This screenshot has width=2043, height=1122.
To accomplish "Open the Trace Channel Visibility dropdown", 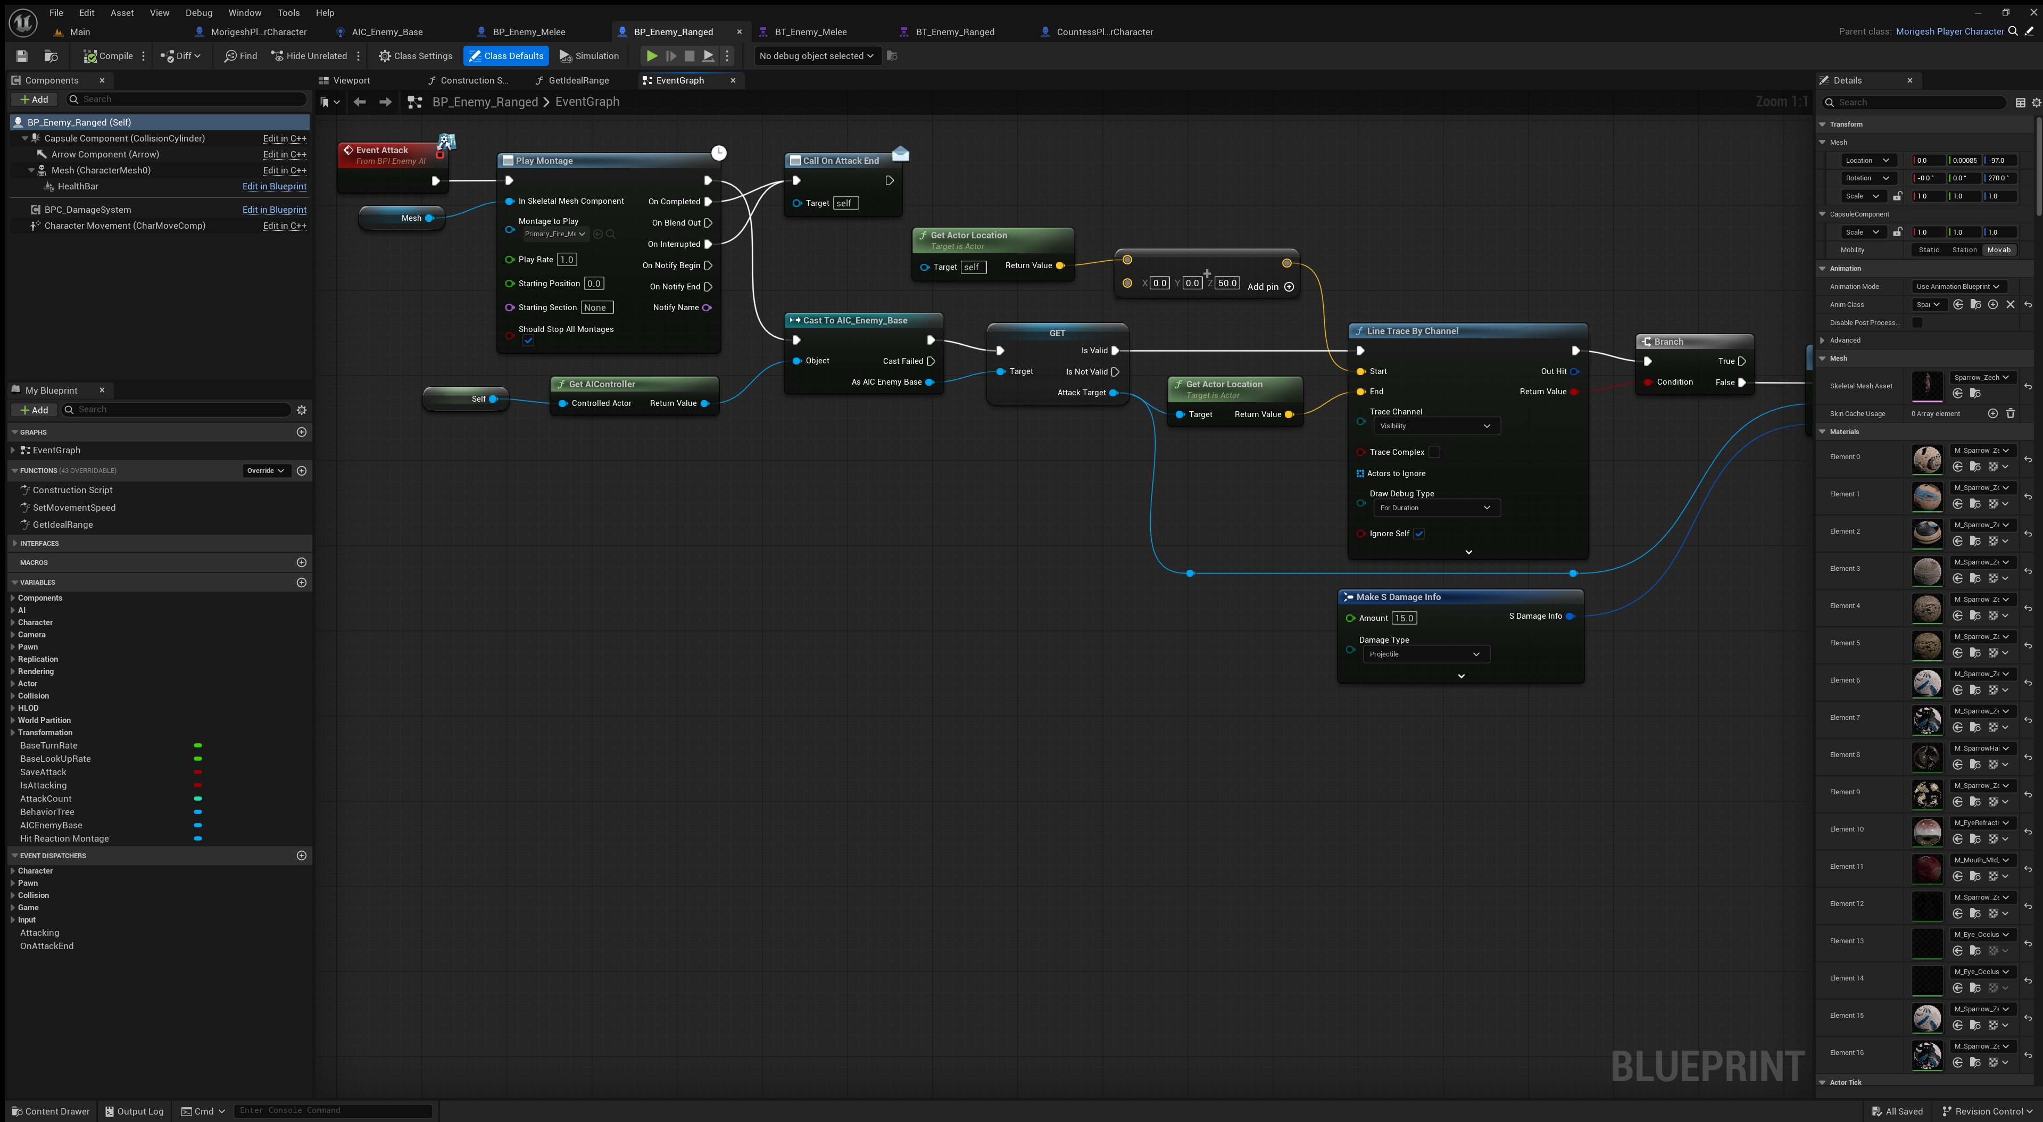I will tap(1435, 426).
